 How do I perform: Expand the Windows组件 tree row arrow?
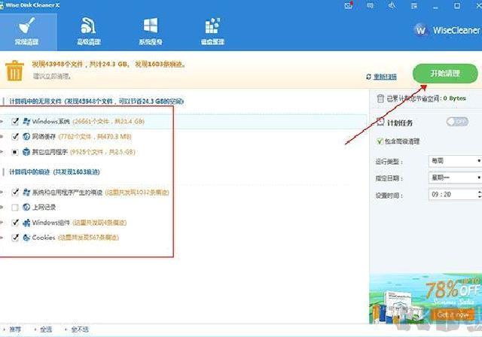click(x=2, y=223)
